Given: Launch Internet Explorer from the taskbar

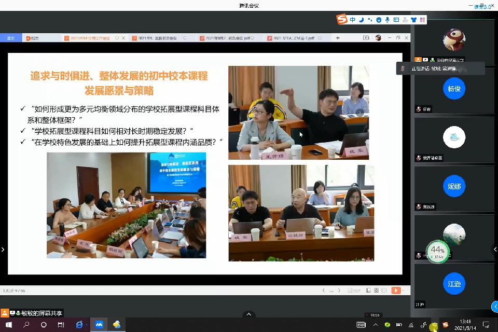Looking at the screenshot, I should 79,325.
